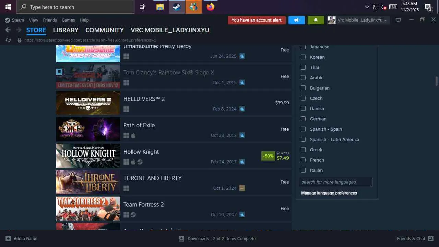This screenshot has width=439, height=247.
Task: Click the SteamOS icon under Team Fortress 2
Action: [x=133, y=215]
